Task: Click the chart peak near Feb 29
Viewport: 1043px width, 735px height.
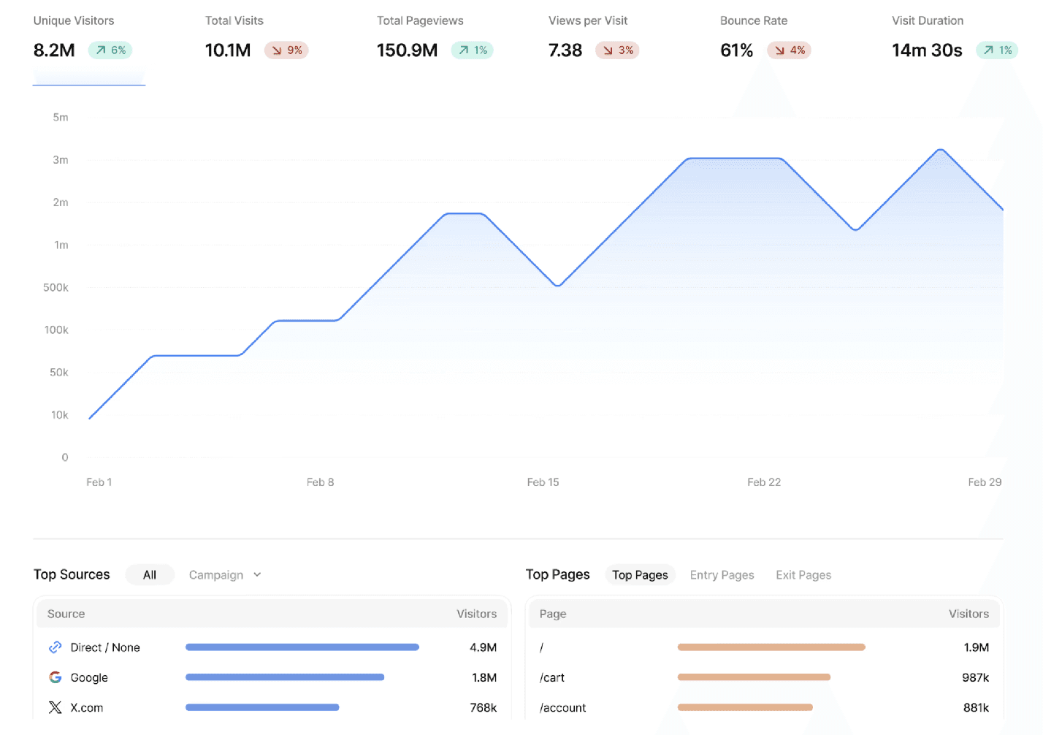Action: click(941, 150)
